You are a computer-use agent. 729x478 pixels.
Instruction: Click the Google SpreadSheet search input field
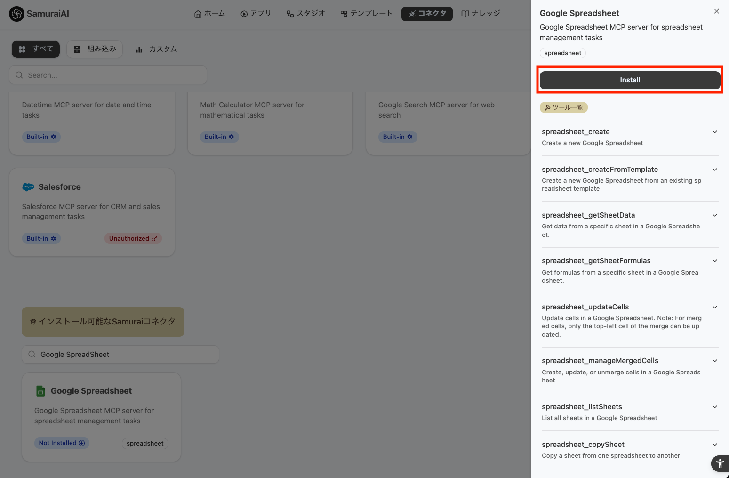(x=120, y=354)
